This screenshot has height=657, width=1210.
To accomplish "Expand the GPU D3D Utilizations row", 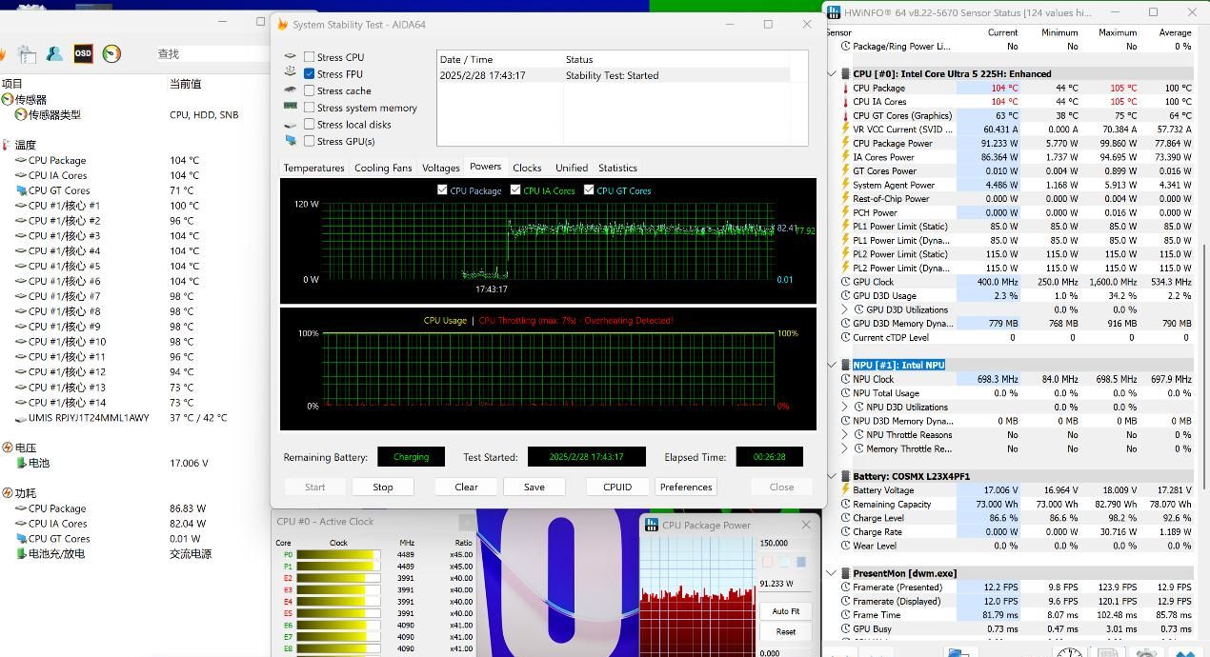I will 845,309.
